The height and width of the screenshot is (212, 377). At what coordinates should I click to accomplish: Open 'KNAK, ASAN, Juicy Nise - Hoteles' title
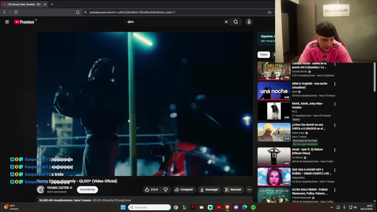tap(308, 105)
